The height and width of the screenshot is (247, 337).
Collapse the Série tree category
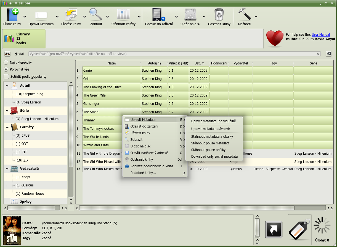tap(7, 111)
